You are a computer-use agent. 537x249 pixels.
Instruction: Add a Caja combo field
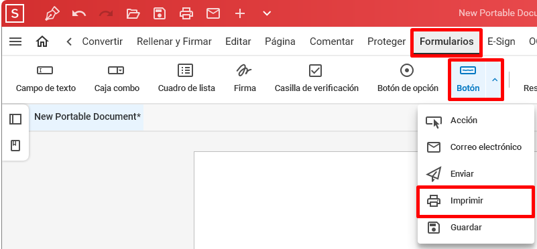tap(117, 79)
